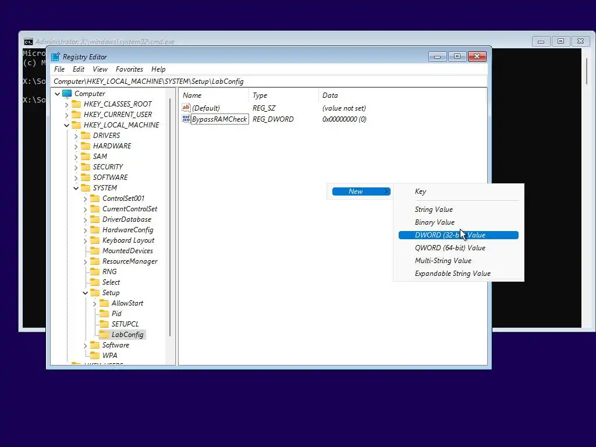Viewport: 596px width, 447px height.
Task: Select the New context menu entry
Action: 361,191
